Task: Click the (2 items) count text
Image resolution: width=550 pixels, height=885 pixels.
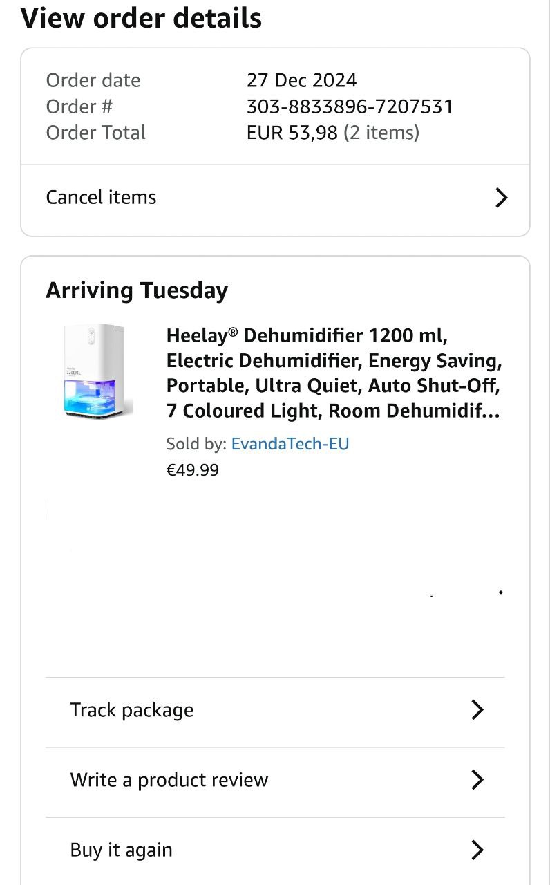Action: [x=382, y=133]
